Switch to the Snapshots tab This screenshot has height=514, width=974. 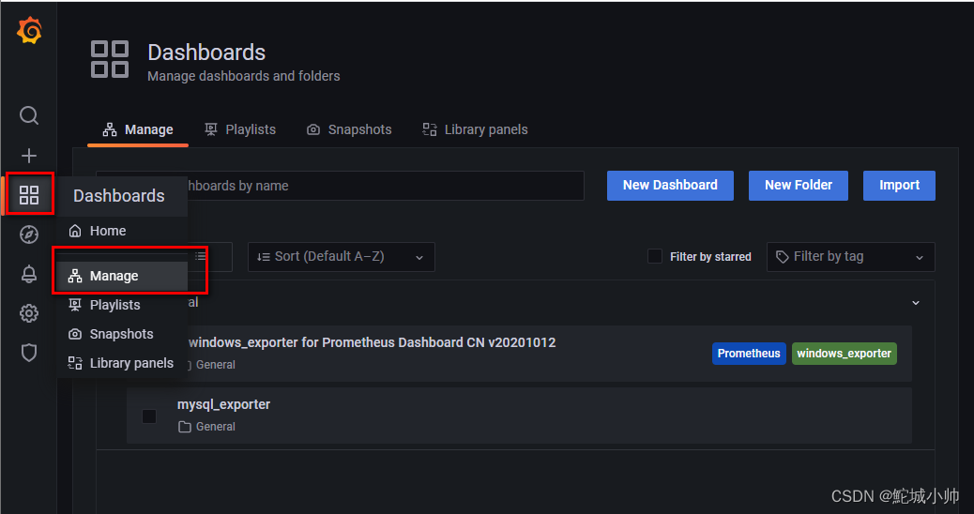(349, 129)
